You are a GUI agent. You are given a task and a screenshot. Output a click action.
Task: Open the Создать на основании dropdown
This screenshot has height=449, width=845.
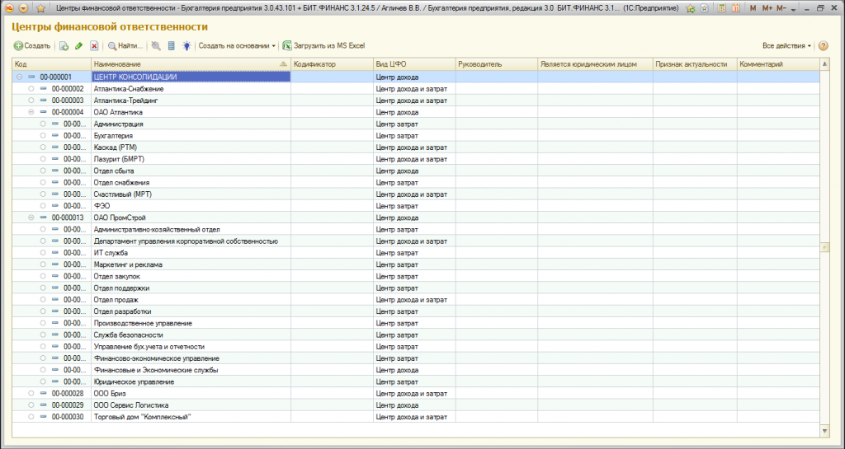point(237,46)
